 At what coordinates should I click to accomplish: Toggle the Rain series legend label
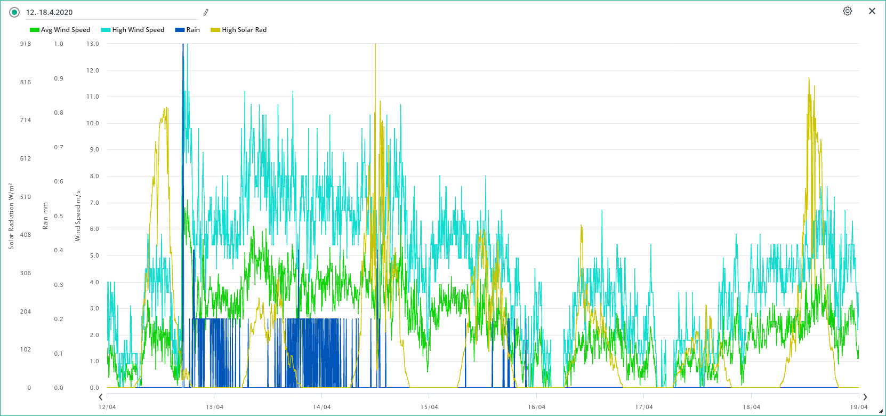pos(193,30)
